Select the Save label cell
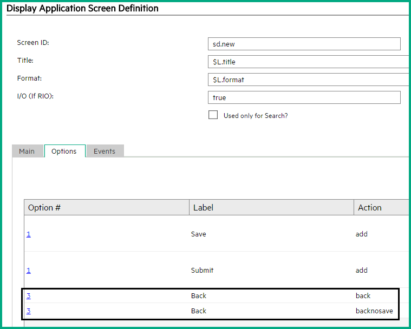This screenshot has width=411, height=329. point(199,234)
